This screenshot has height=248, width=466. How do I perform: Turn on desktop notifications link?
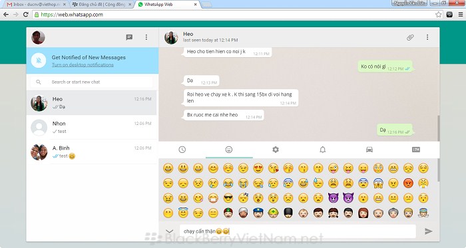83,64
